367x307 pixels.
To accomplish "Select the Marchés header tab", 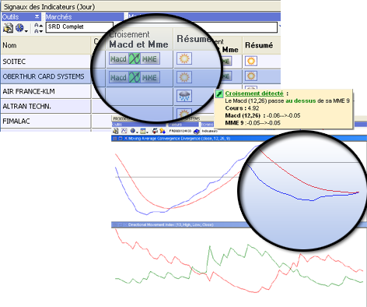I will [x=59, y=17].
